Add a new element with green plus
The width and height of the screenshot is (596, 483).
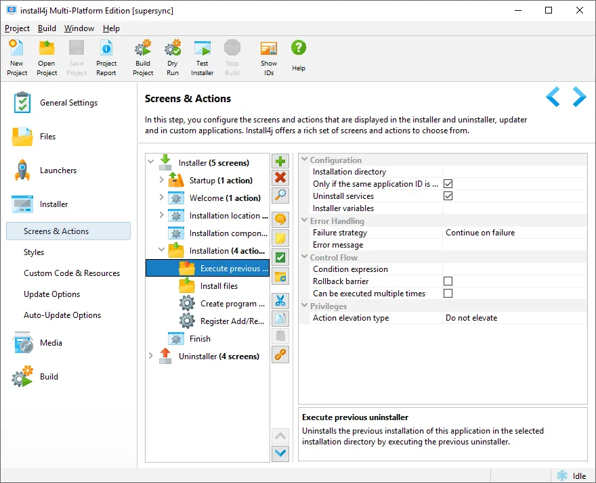[x=280, y=161]
